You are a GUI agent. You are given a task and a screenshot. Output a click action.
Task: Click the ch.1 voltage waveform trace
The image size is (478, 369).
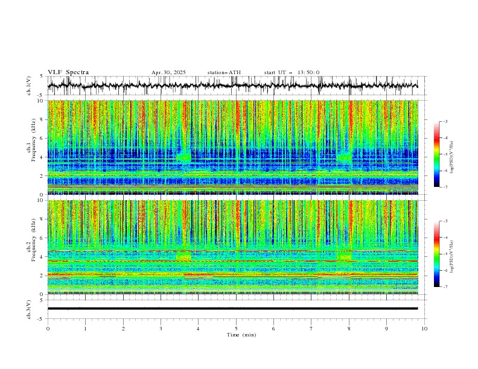[x=232, y=86]
